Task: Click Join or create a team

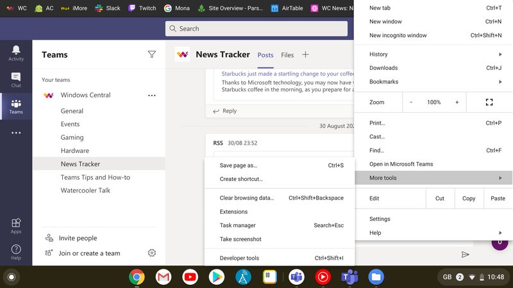Action: click(x=83, y=253)
